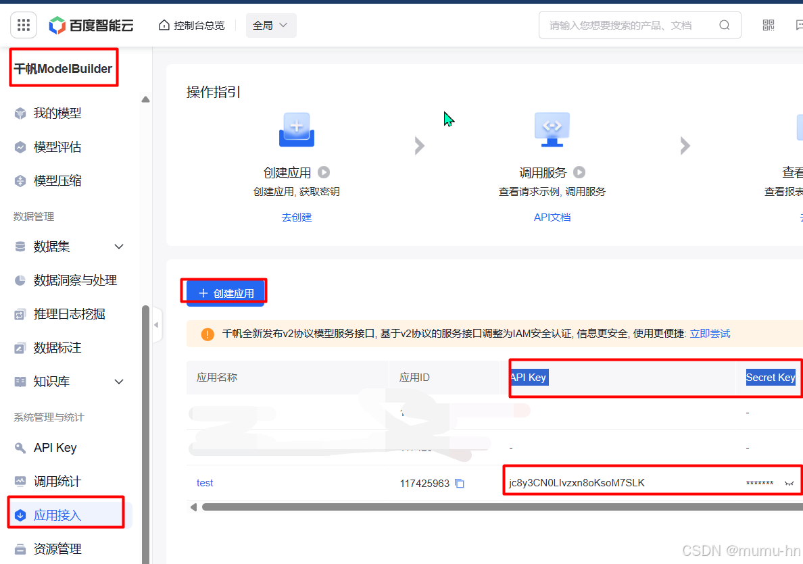Screen dimensions: 803x564
Task: Click the 立即尝试 link in notice
Action: pyautogui.click(x=710, y=334)
